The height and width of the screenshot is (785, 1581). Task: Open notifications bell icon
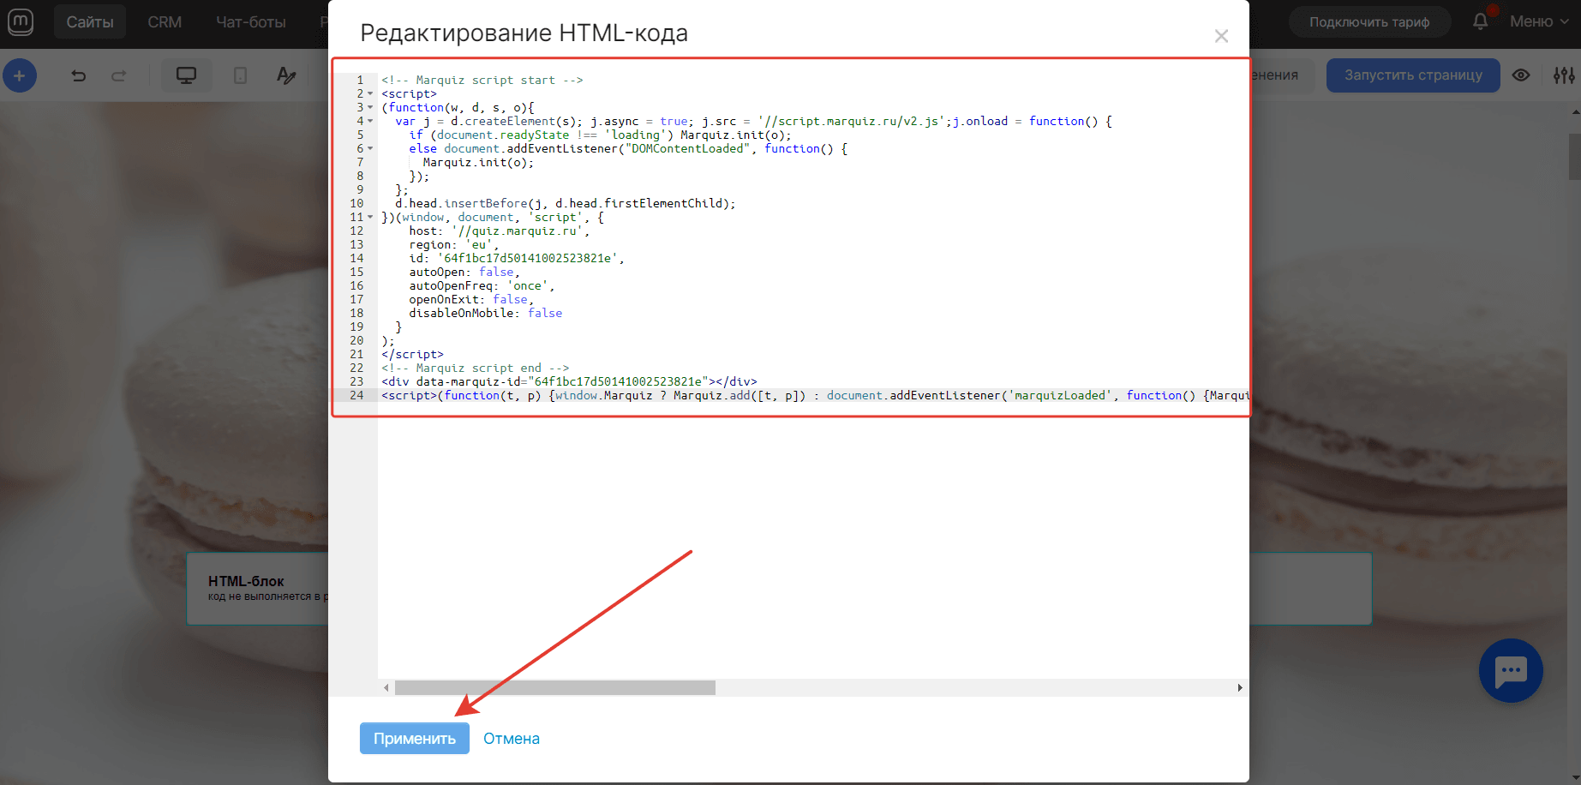click(x=1481, y=21)
